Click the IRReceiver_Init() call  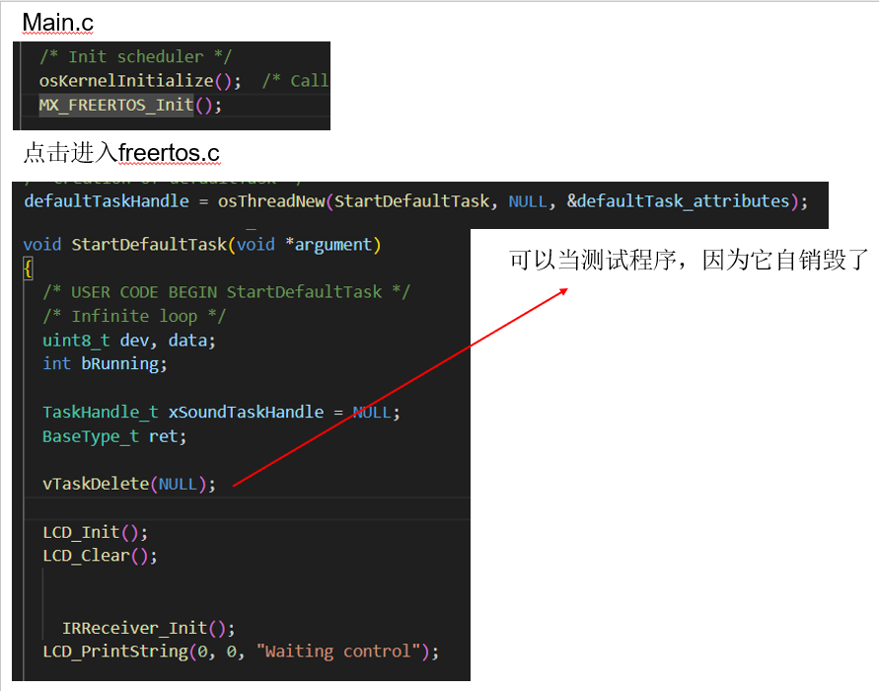[149, 628]
